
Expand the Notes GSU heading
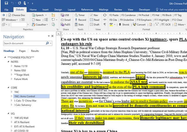[x=12, y=70]
